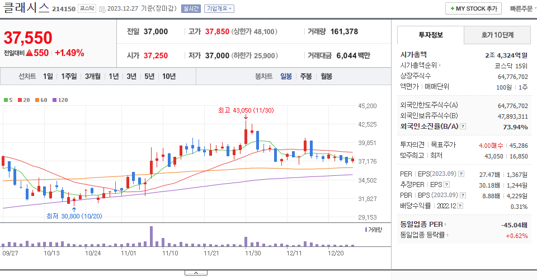The height and width of the screenshot is (280, 537).
Task: Click the help icon next to PBR BPS(2023.09)
Action: (463, 195)
